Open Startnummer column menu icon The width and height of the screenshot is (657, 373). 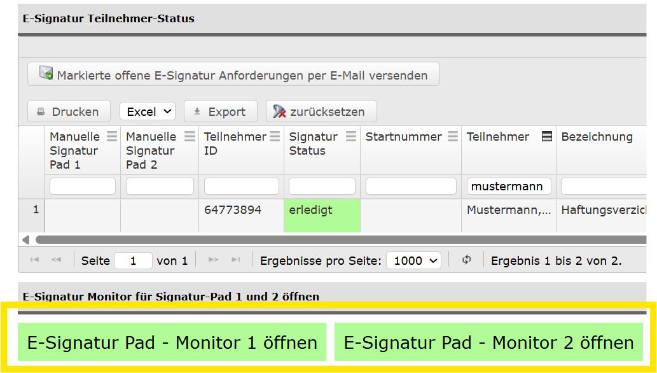tap(452, 136)
